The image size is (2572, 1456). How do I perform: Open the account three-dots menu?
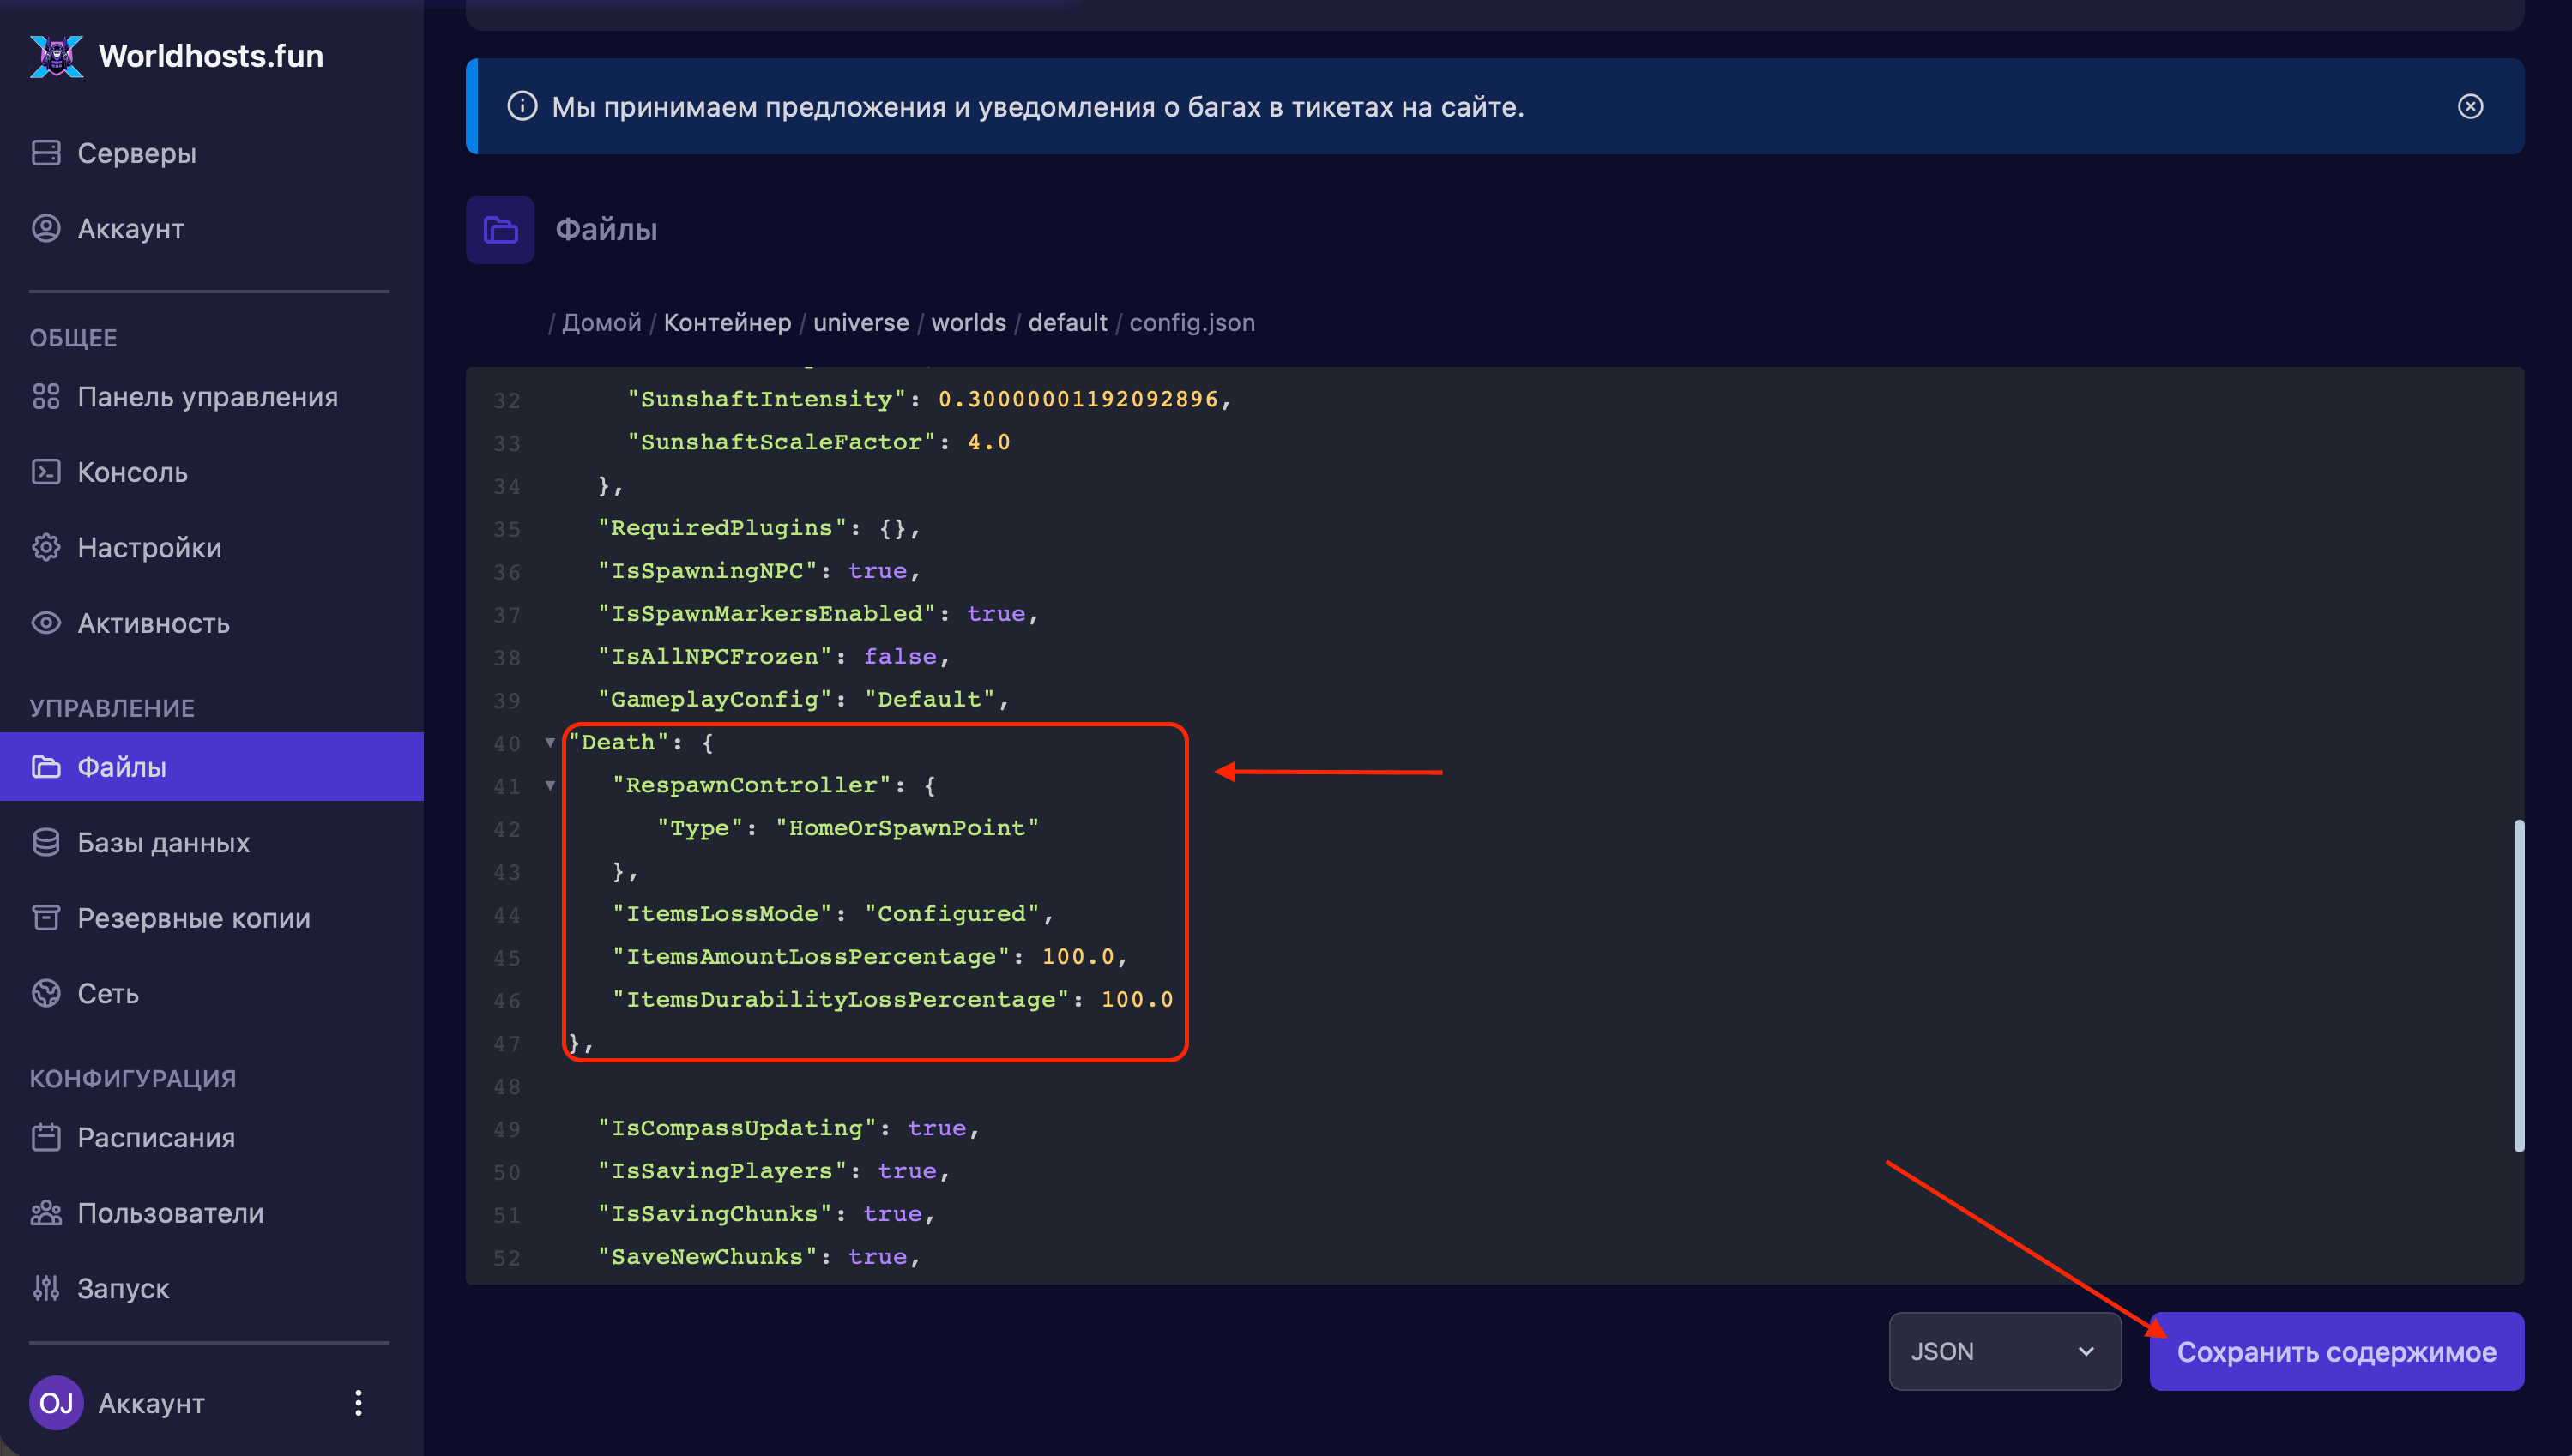tap(358, 1403)
